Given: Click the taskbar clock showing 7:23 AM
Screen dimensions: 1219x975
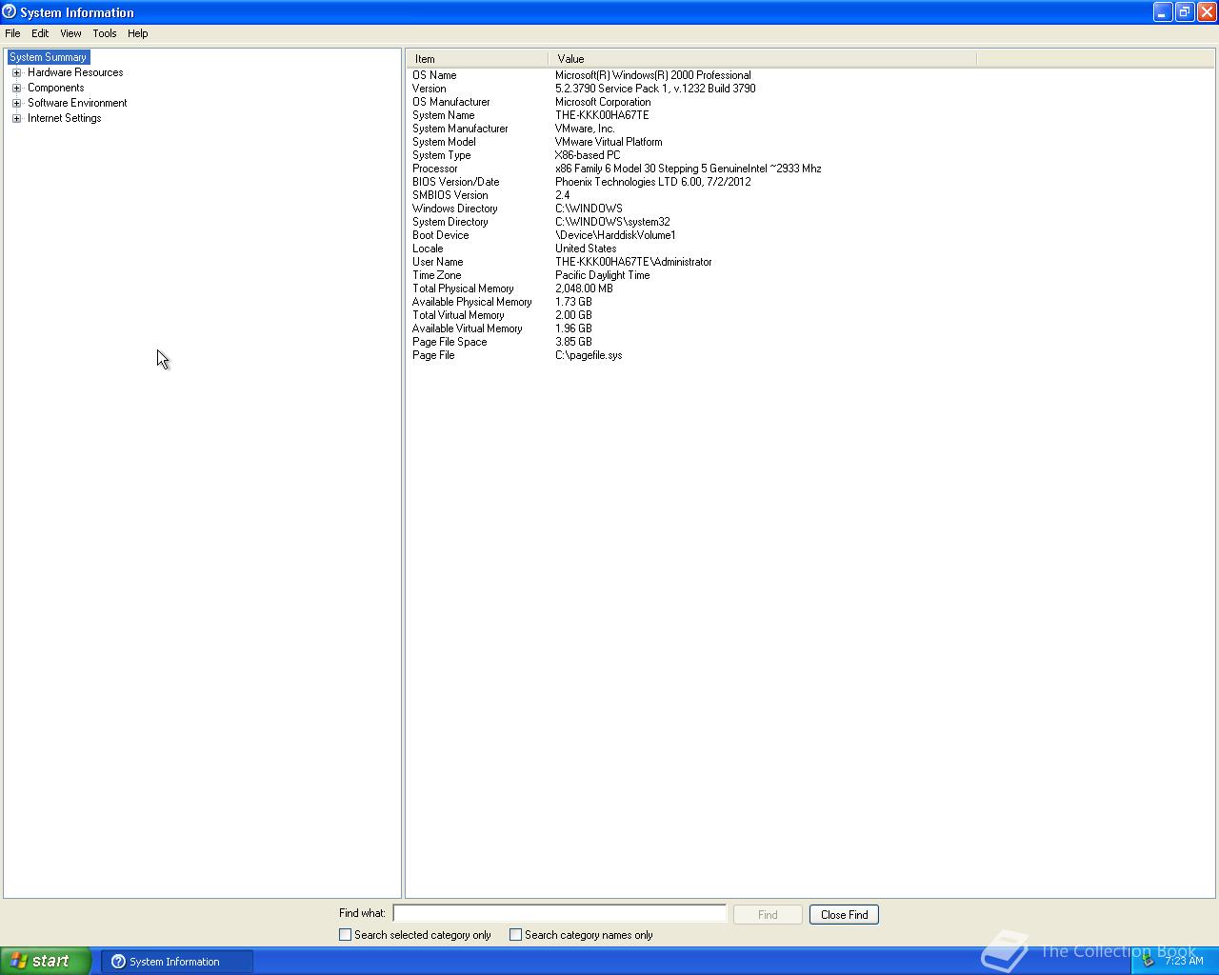Looking at the screenshot, I should tap(1184, 961).
